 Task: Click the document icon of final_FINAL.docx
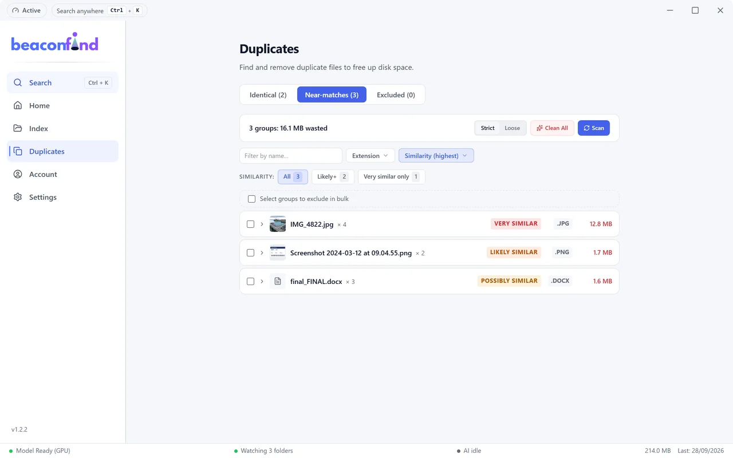[x=278, y=281]
